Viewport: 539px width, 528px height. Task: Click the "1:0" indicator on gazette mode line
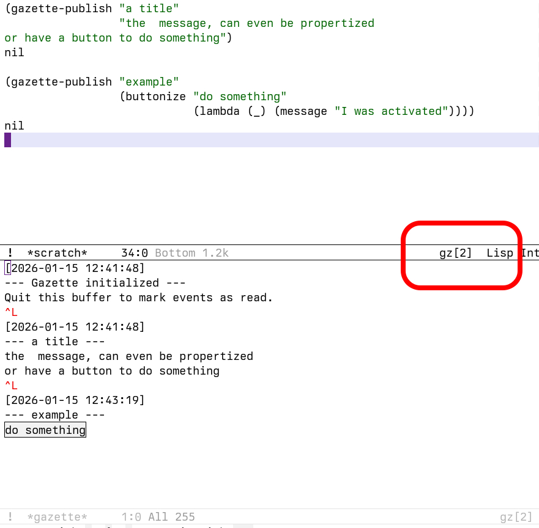coord(132,516)
